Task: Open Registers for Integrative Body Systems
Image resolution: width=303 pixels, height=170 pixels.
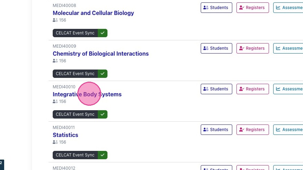Action: click(x=252, y=89)
